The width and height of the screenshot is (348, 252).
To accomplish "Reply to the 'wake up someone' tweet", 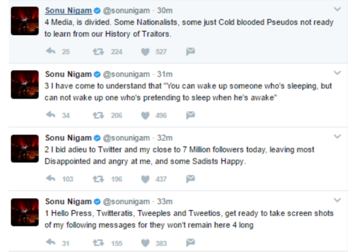I will click(51, 115).
